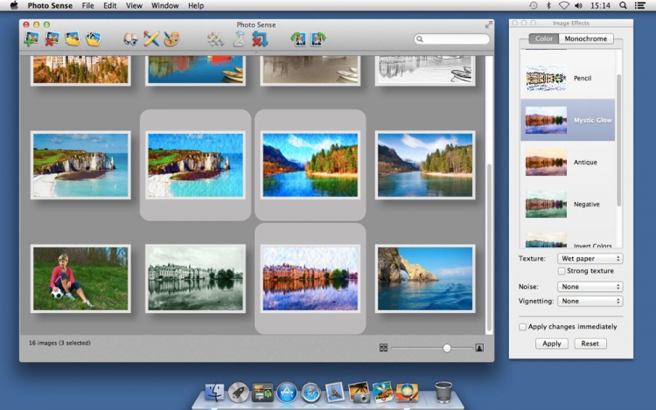This screenshot has width=656, height=410.
Task: Click the remove image icon with red X
Action: pyautogui.click(x=51, y=38)
